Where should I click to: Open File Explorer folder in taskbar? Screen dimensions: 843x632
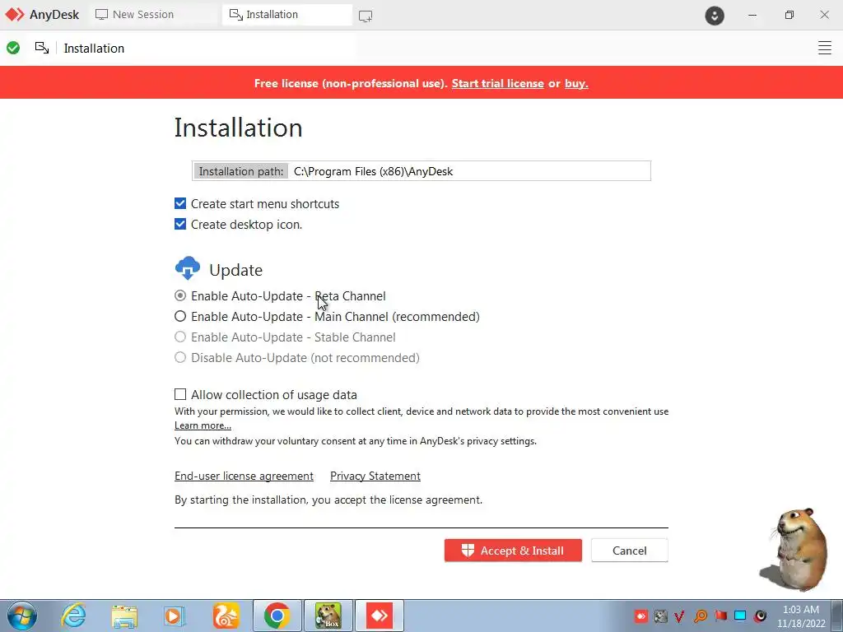124,616
